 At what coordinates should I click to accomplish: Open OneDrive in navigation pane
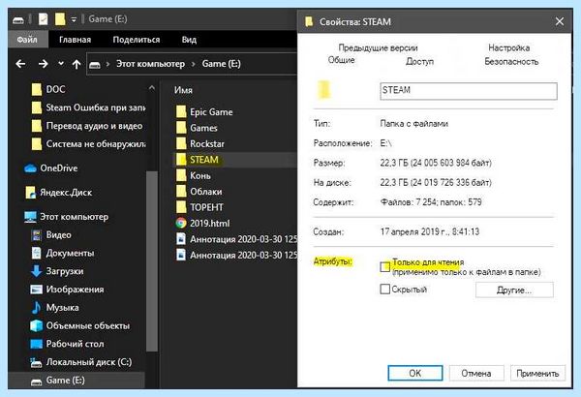tap(50, 168)
